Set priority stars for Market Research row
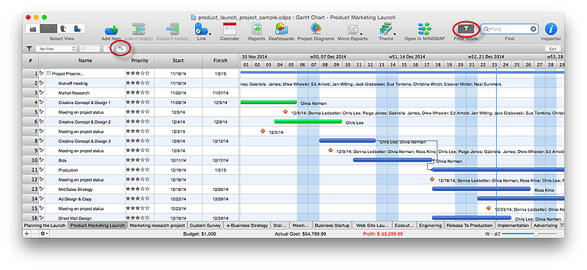Image resolution: width=587 pixels, height=270 pixels. click(x=138, y=93)
